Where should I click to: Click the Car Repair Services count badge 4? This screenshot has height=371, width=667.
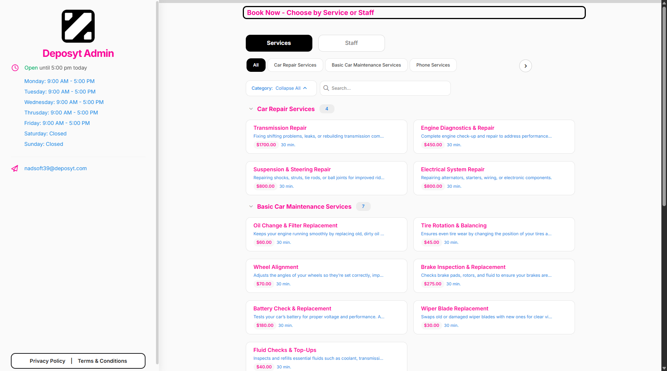tap(327, 109)
